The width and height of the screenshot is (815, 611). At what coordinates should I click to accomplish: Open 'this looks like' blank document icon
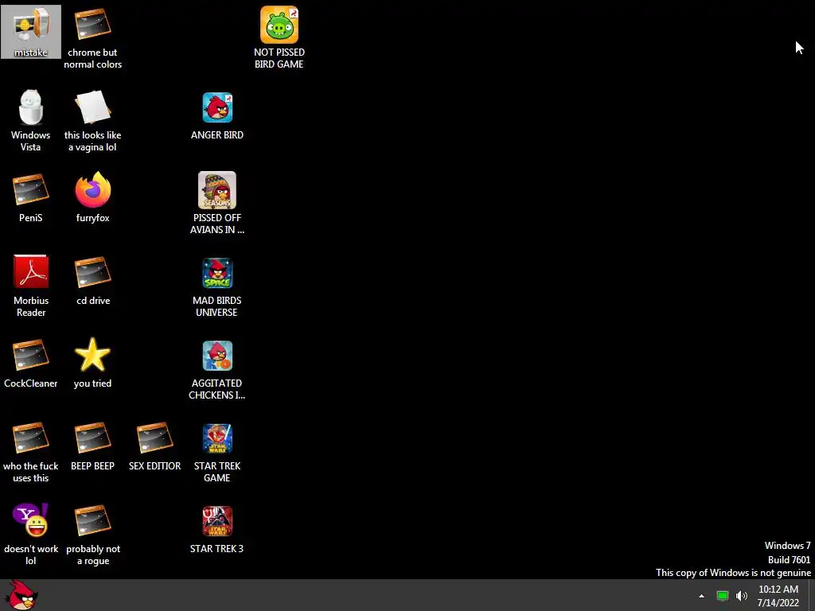(92, 120)
